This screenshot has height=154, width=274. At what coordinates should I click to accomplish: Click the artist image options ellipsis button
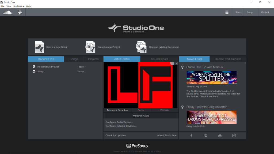pyautogui.click(x=173, y=64)
